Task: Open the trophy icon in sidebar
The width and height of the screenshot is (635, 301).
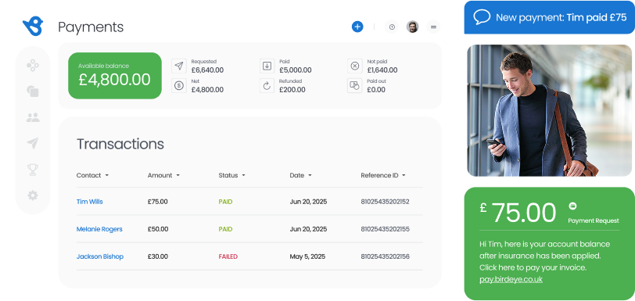Action: pyautogui.click(x=33, y=170)
